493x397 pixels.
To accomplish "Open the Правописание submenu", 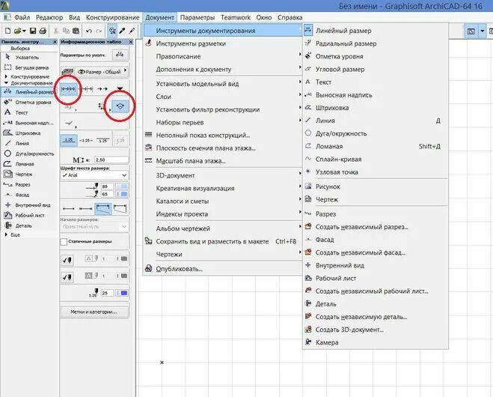I will [x=223, y=56].
